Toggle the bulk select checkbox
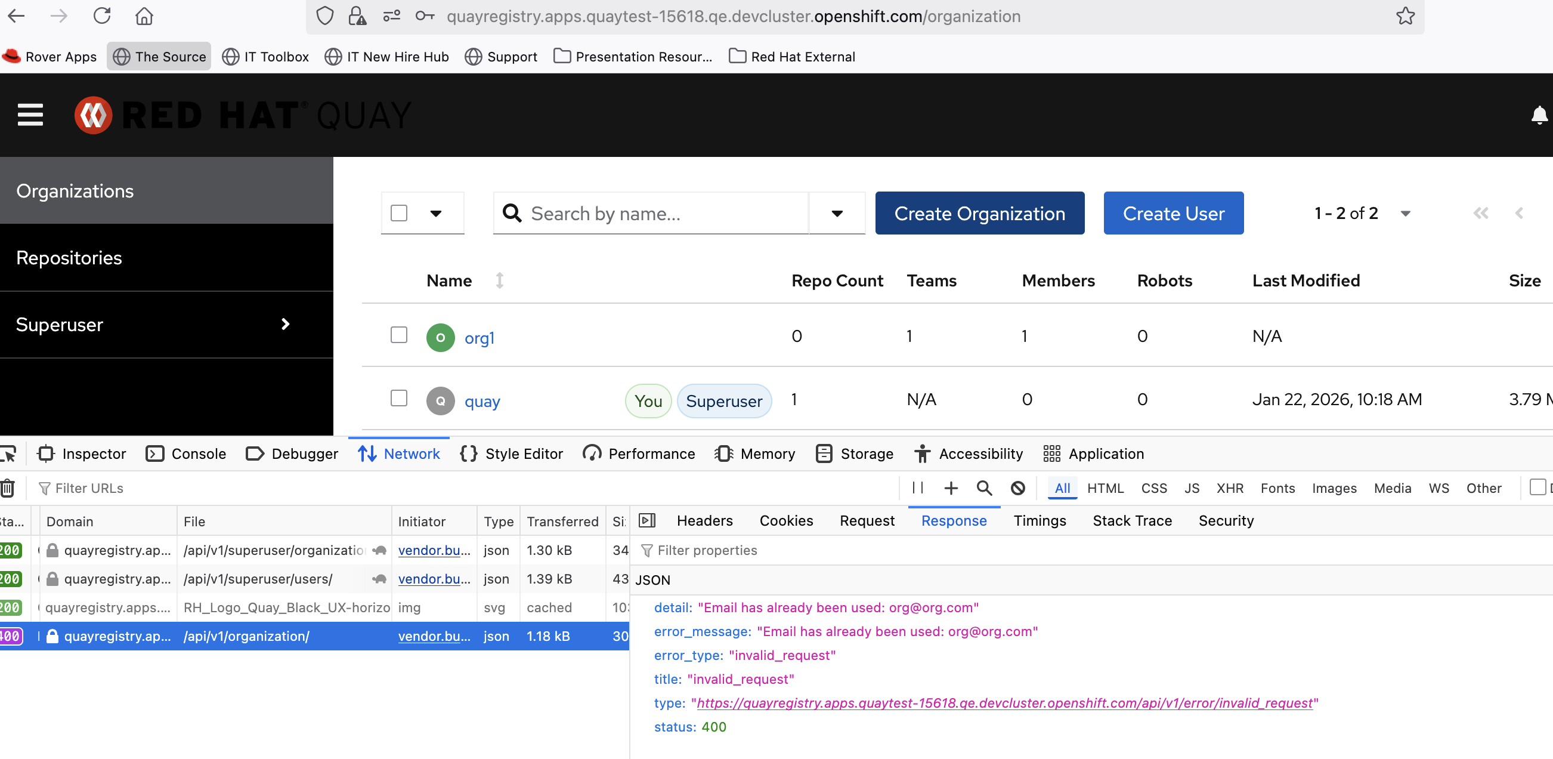 (x=398, y=213)
